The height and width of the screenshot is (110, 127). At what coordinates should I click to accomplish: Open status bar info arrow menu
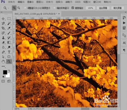coord(52,109)
